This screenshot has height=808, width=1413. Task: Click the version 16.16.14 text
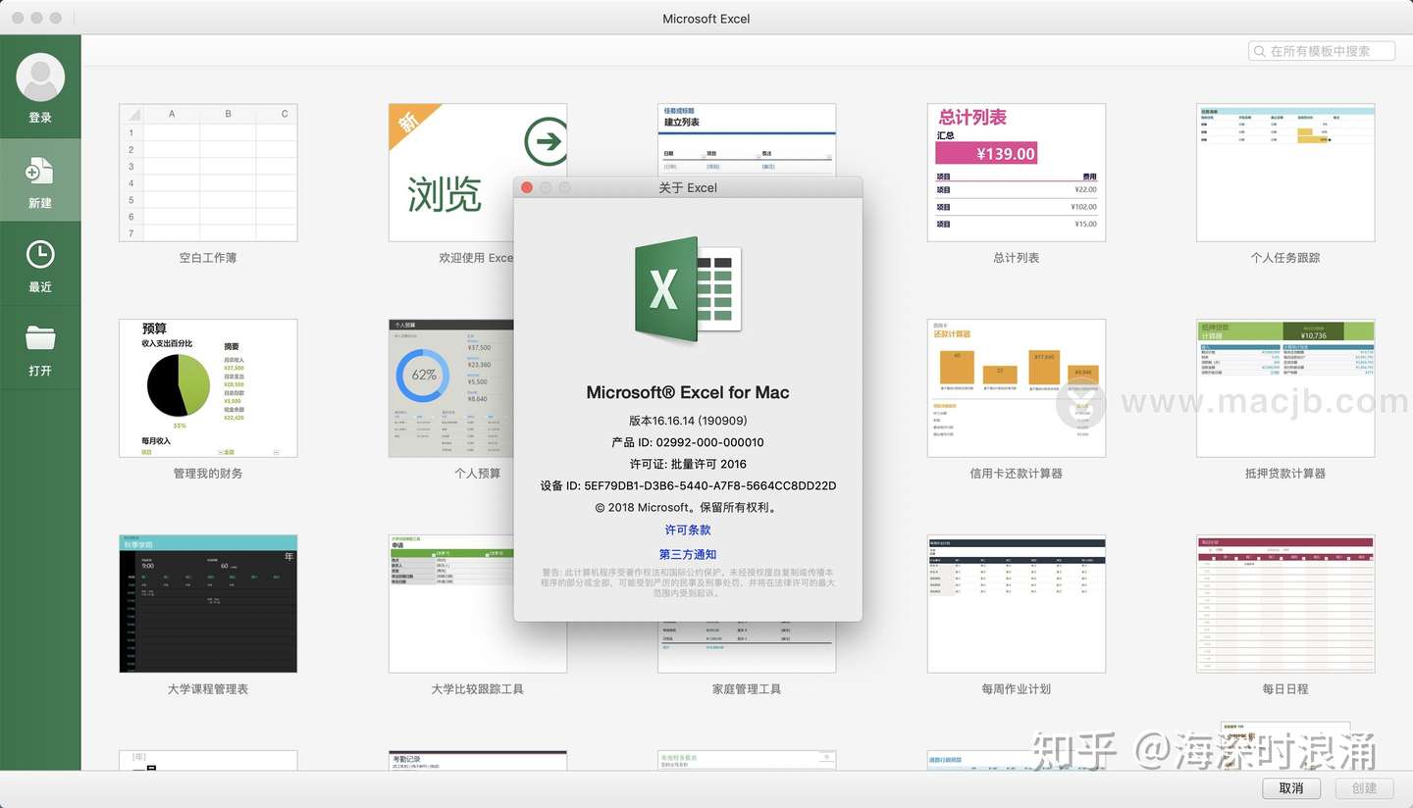coord(688,421)
